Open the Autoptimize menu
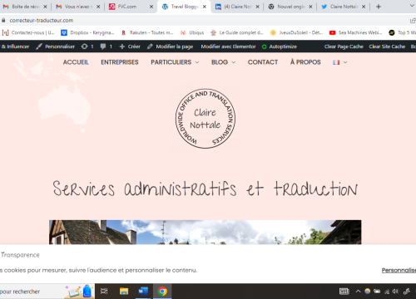The height and width of the screenshot is (299, 416). pos(280,47)
